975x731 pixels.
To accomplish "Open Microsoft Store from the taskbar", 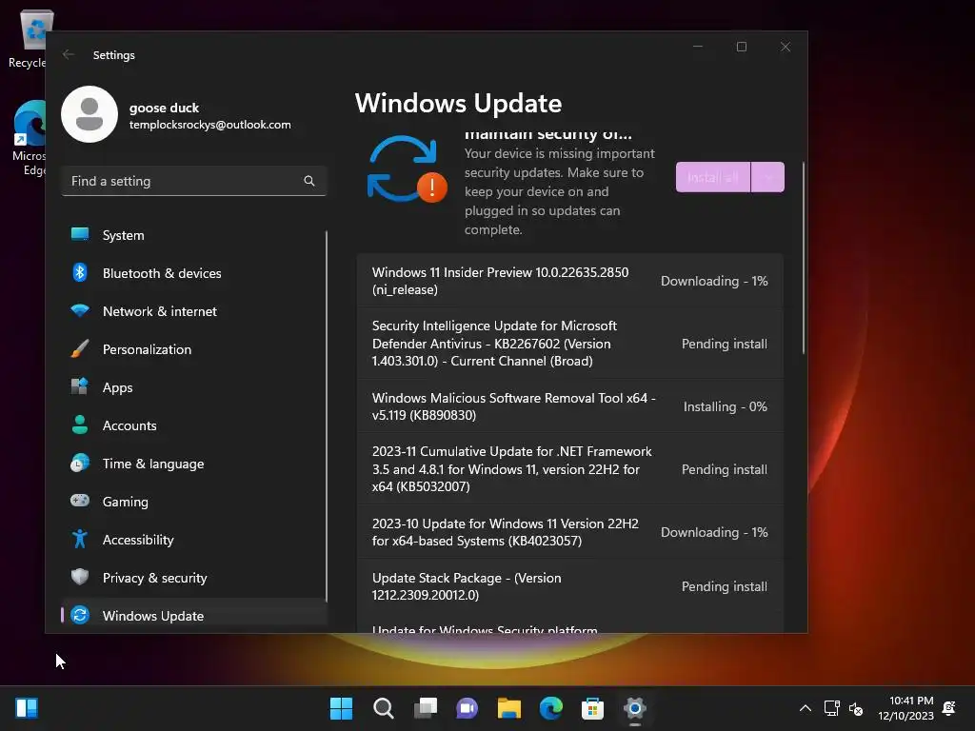I will point(592,708).
